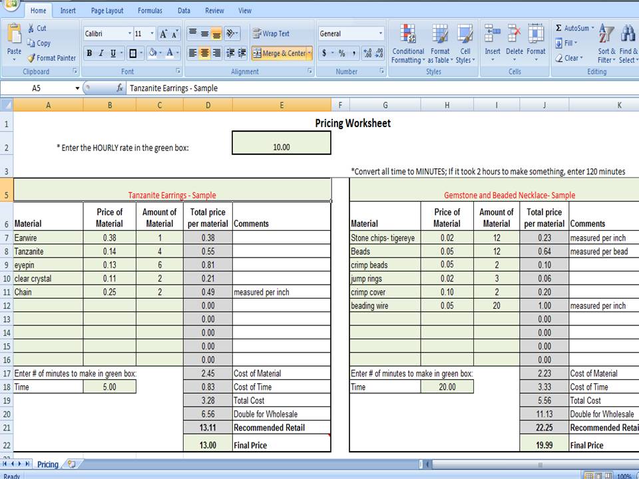Image resolution: width=639 pixels, height=479 pixels.
Task: Toggle Bold formatting
Action: pos(89,53)
